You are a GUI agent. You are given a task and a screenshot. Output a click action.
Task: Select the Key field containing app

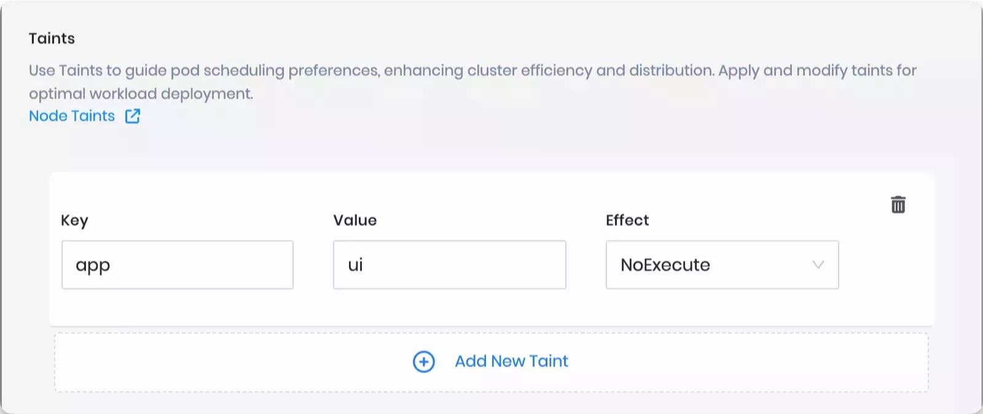[177, 265]
